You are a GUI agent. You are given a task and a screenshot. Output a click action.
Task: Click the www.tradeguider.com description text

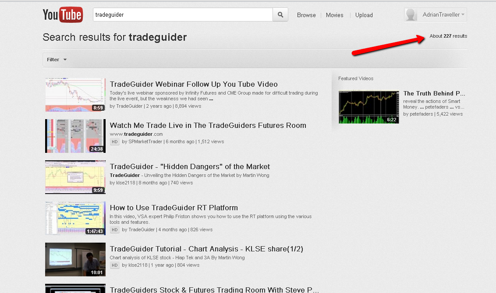click(136, 134)
